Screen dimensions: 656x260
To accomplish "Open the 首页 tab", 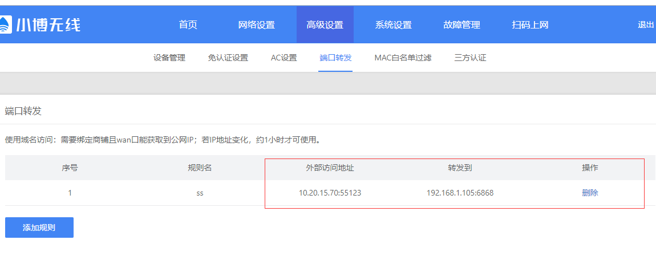I will pyautogui.click(x=188, y=25).
